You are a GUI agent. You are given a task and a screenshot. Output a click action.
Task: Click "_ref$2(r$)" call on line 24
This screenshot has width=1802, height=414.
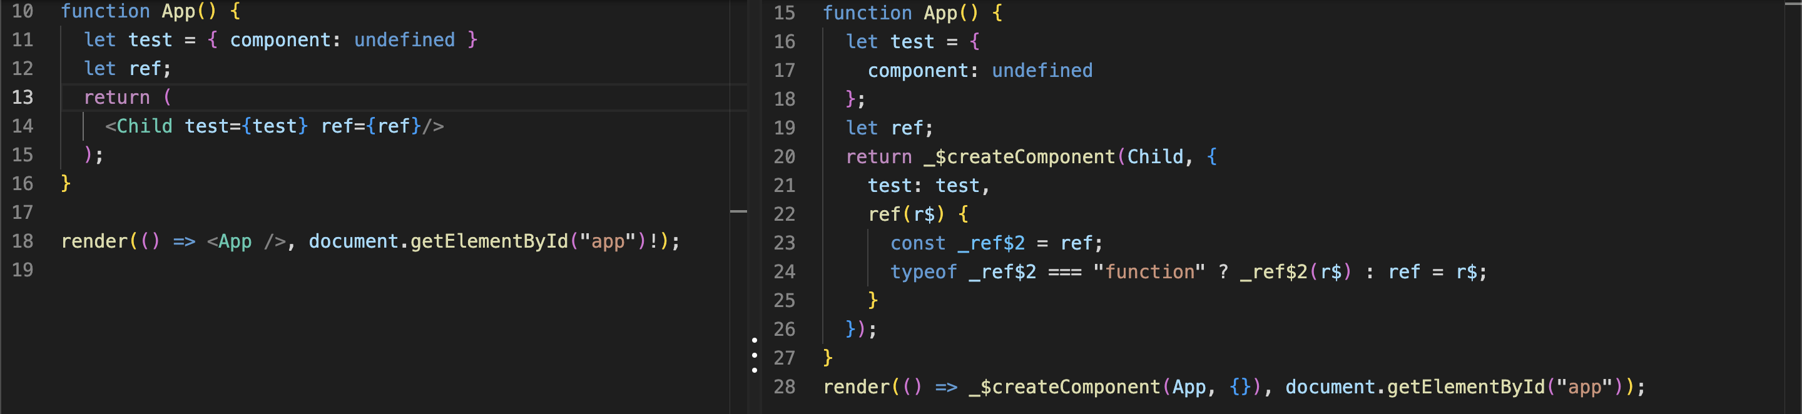(x=1296, y=271)
